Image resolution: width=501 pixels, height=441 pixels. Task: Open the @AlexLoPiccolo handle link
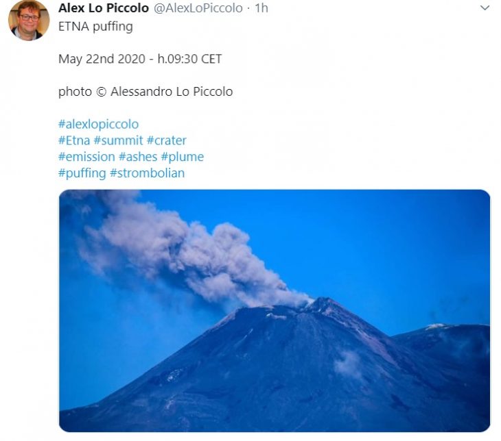pyautogui.click(x=198, y=8)
